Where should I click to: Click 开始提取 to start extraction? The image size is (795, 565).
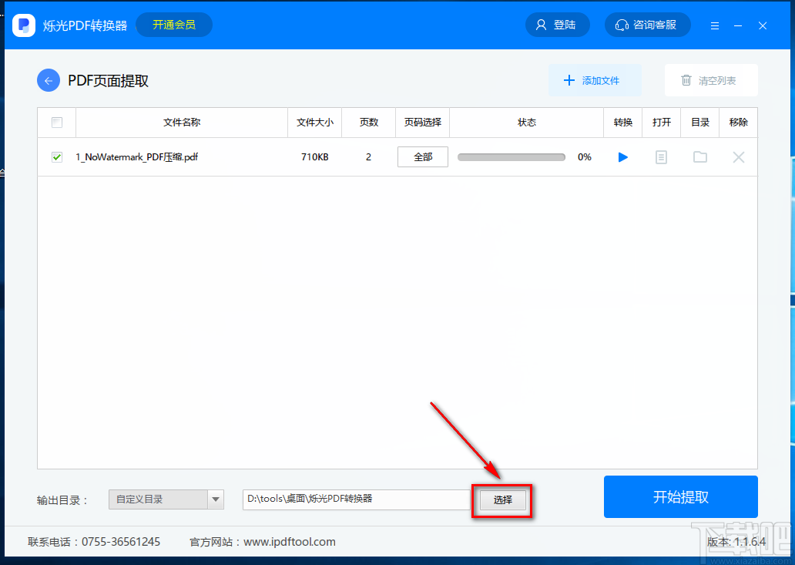click(x=680, y=496)
